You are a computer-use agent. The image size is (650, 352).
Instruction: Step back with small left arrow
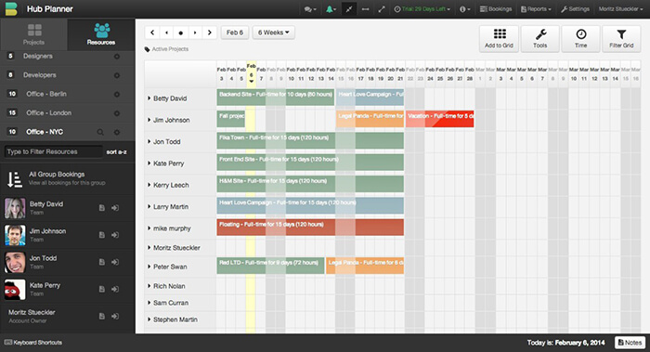166,33
